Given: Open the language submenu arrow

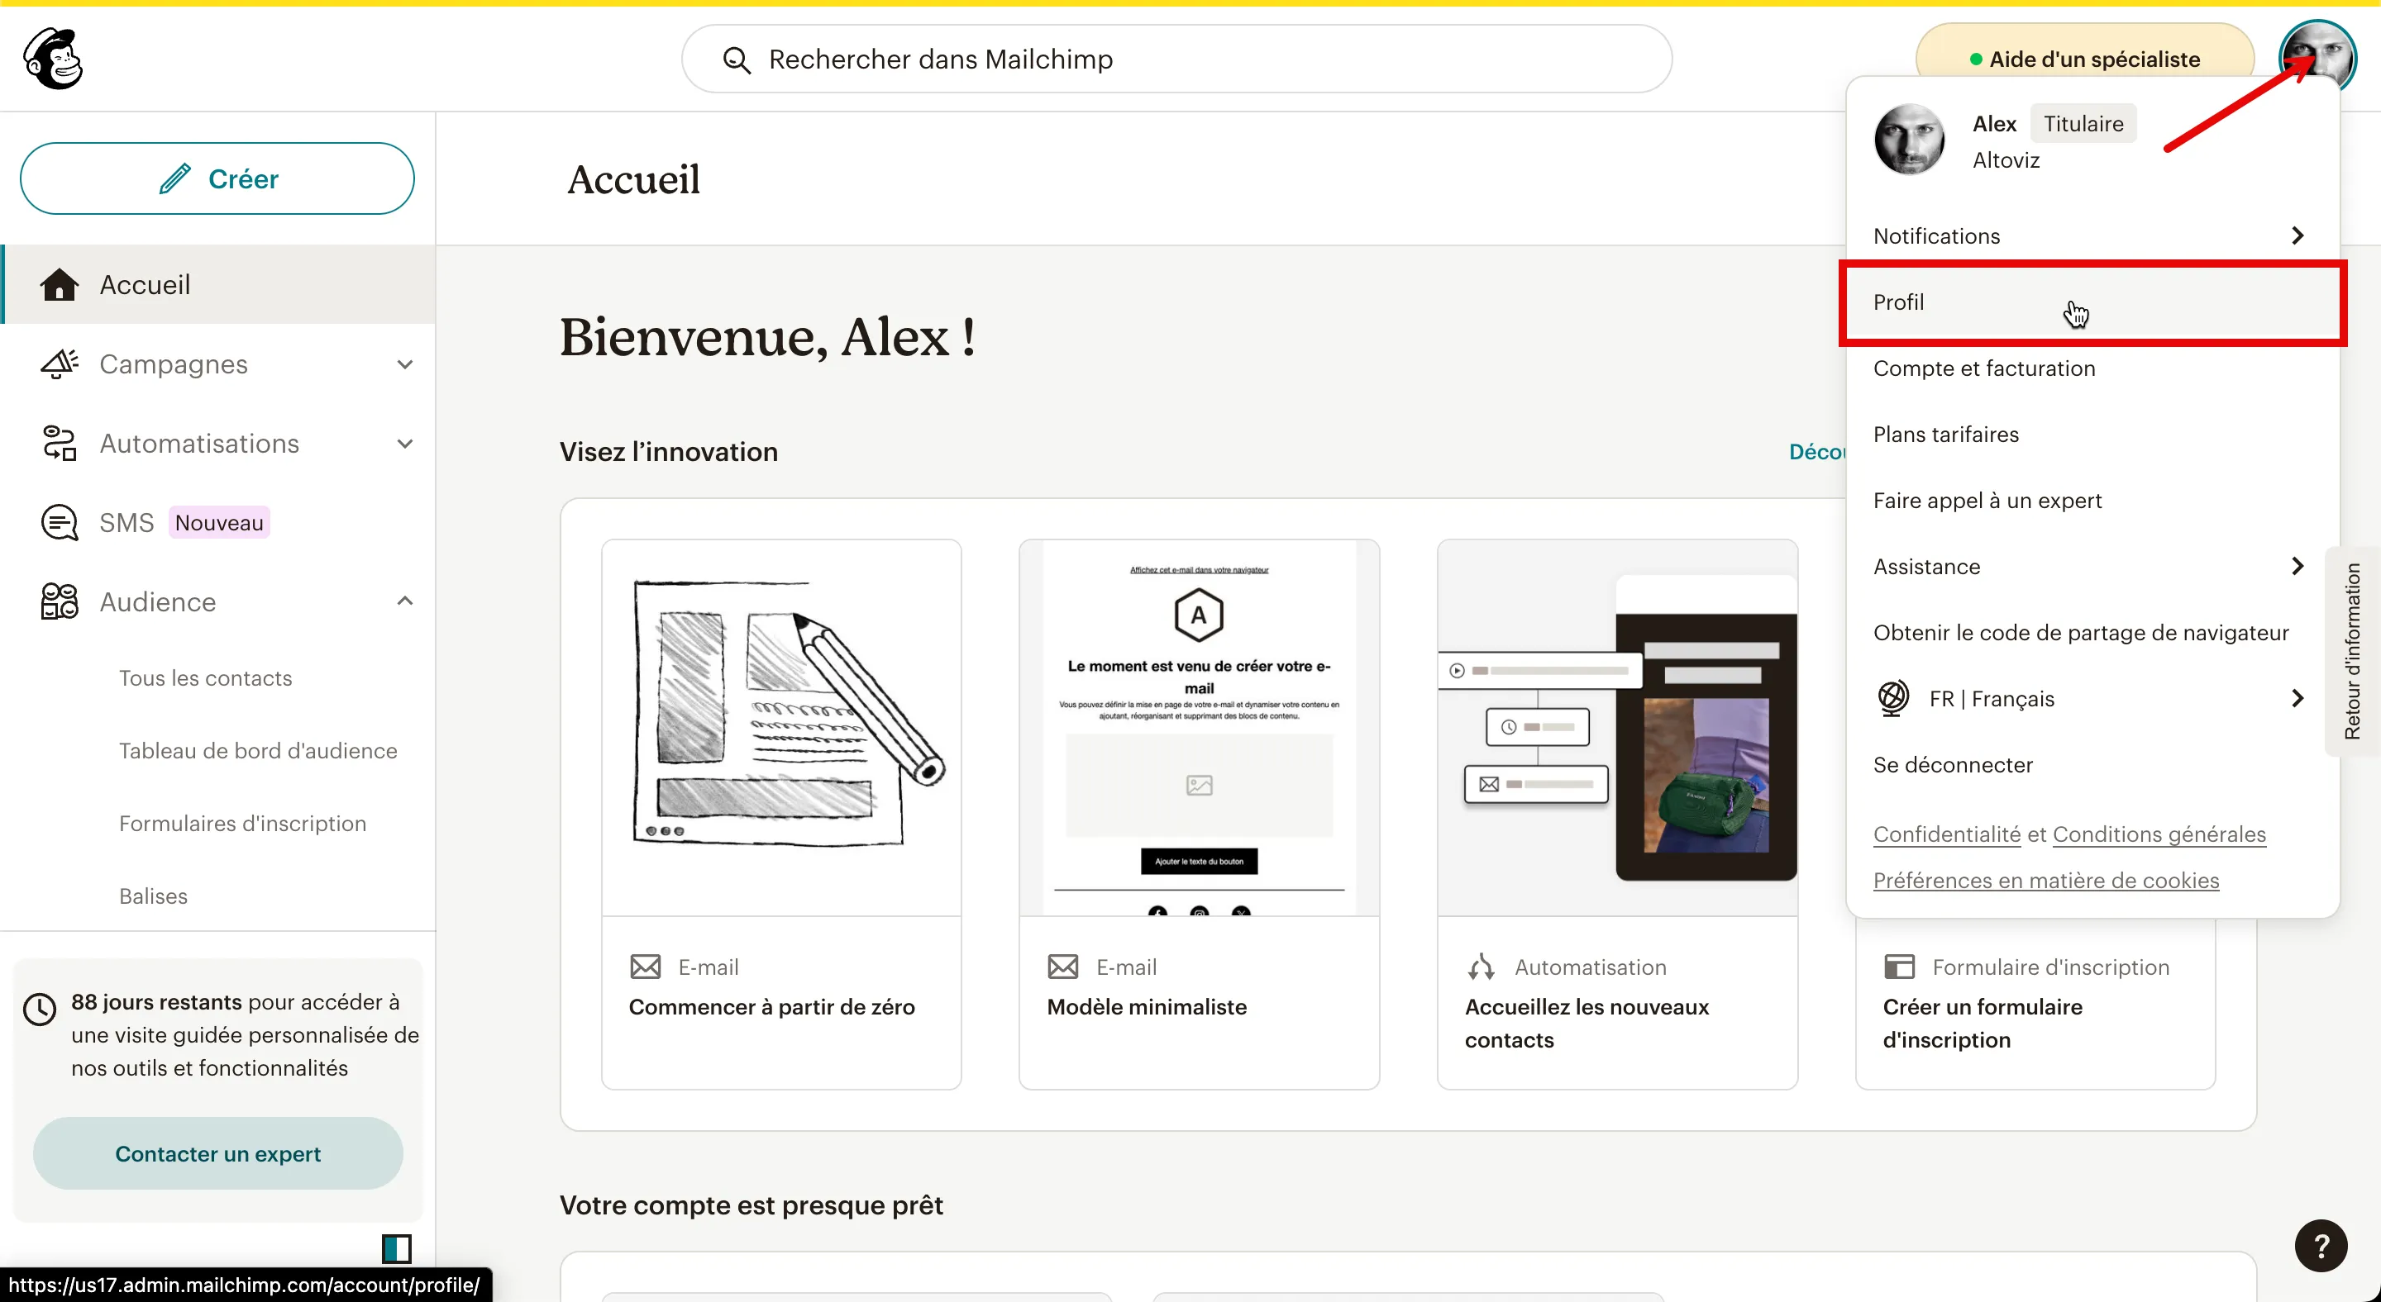Looking at the screenshot, I should pos(2297,698).
